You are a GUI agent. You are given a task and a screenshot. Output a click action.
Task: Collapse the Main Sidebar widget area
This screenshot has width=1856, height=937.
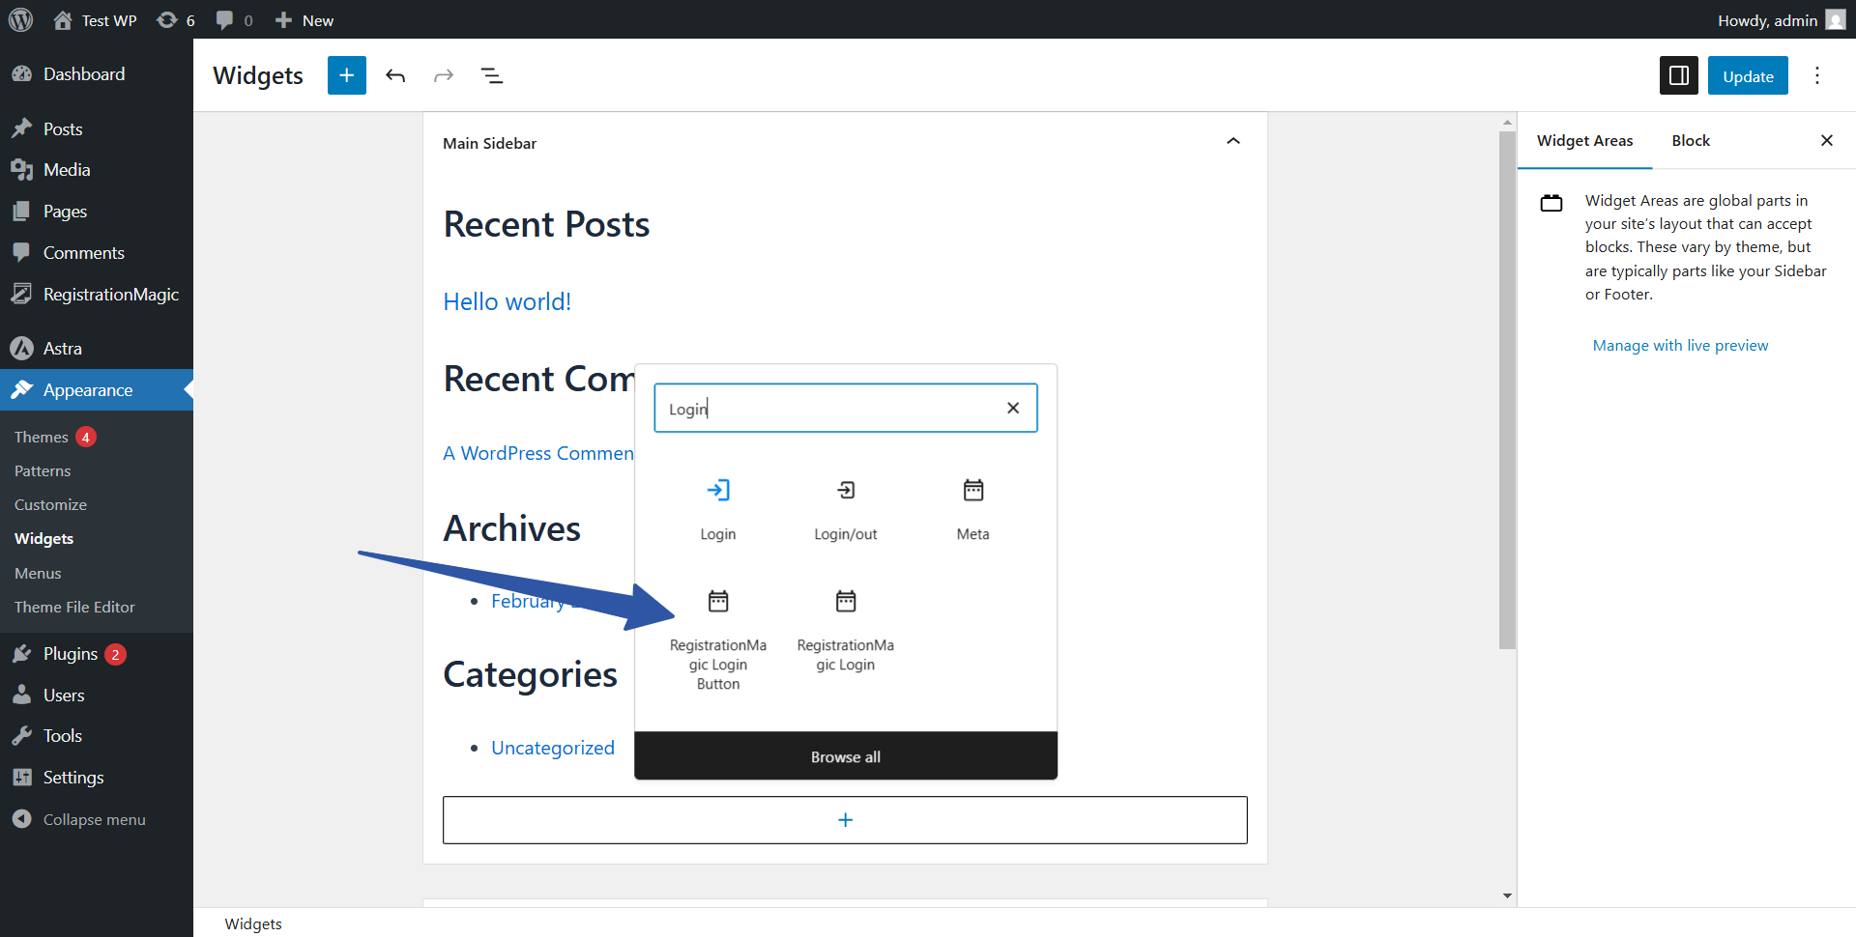point(1232,142)
